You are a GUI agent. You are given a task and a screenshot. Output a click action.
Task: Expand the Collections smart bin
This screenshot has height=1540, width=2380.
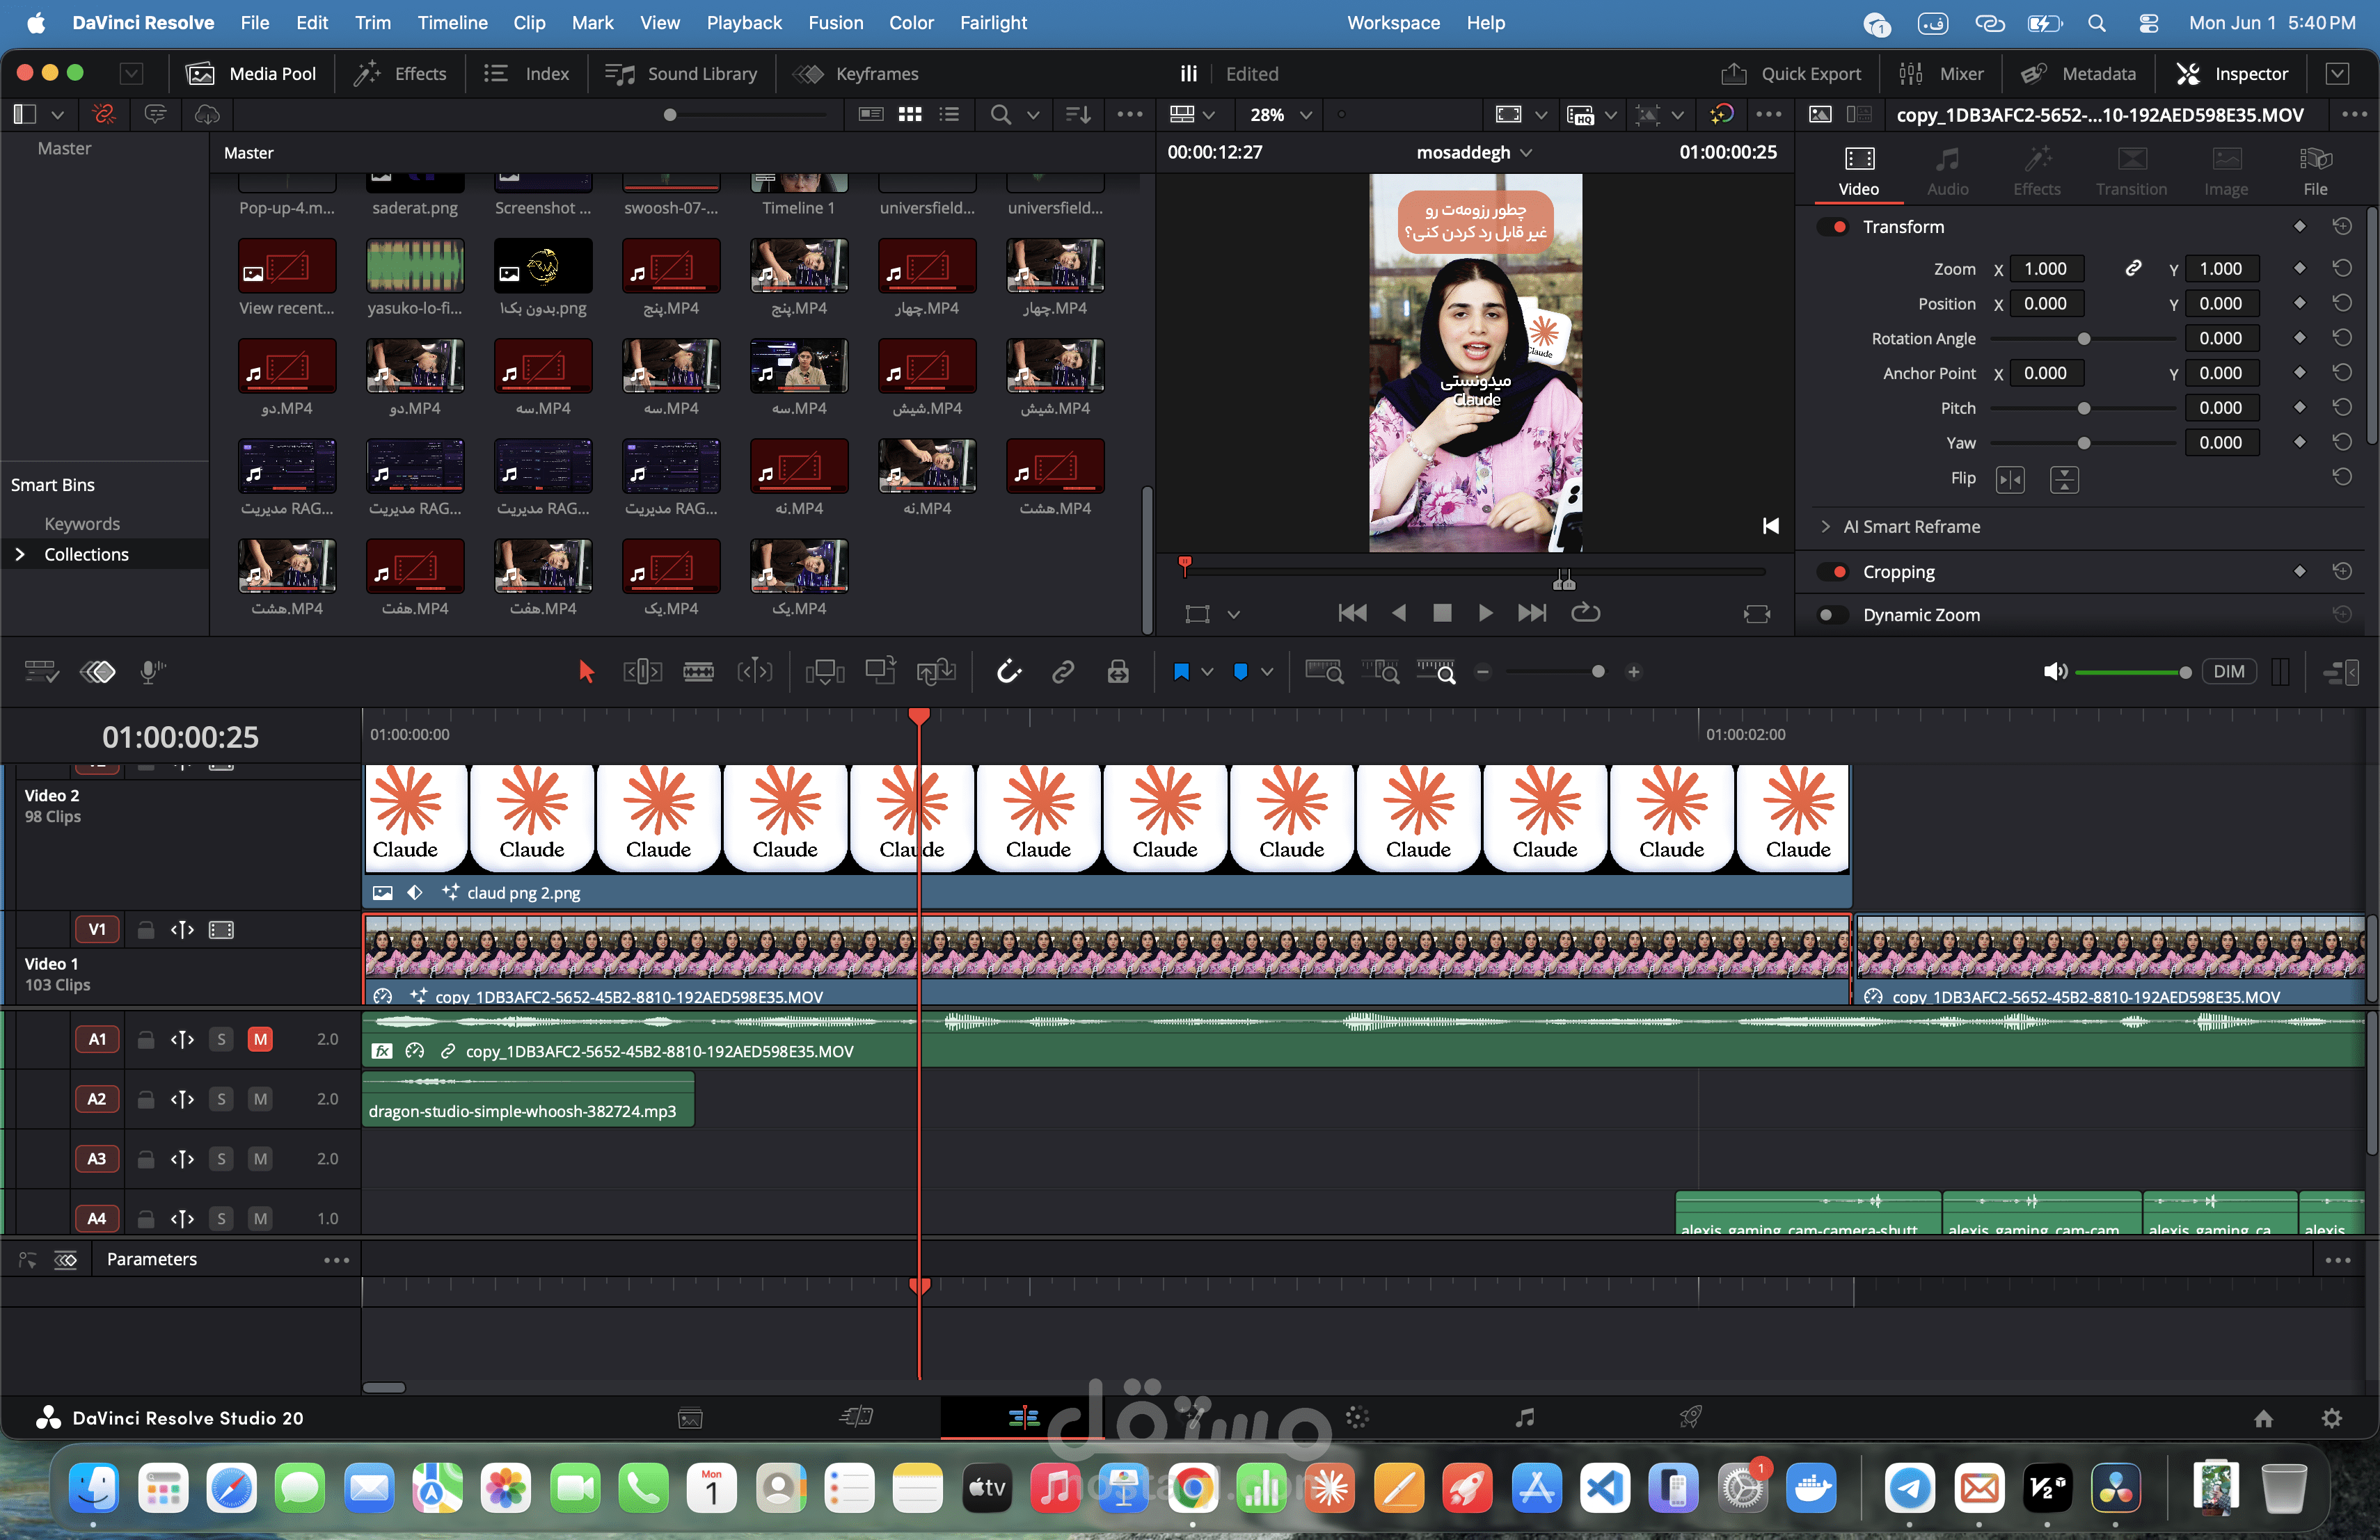pyautogui.click(x=20, y=554)
